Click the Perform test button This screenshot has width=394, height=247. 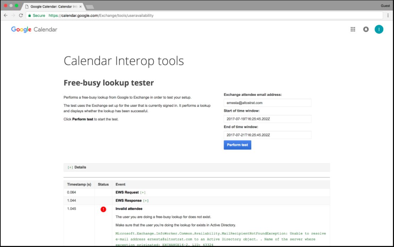point(237,145)
